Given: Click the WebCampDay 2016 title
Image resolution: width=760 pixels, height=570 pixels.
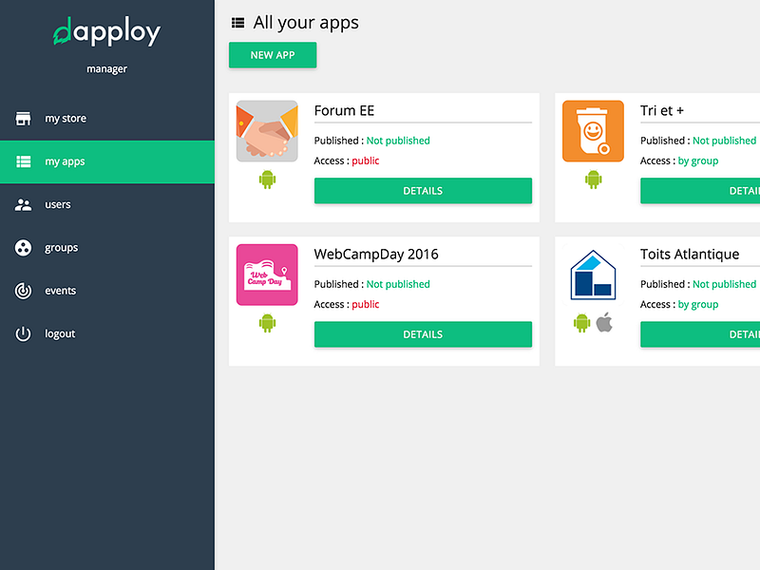Looking at the screenshot, I should pos(376,255).
